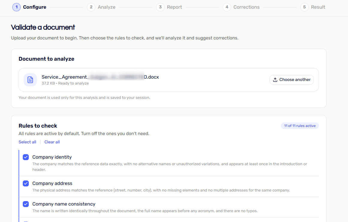Image resolution: width=348 pixels, height=222 pixels.
Task: Choose another document button
Action: [x=292, y=80]
